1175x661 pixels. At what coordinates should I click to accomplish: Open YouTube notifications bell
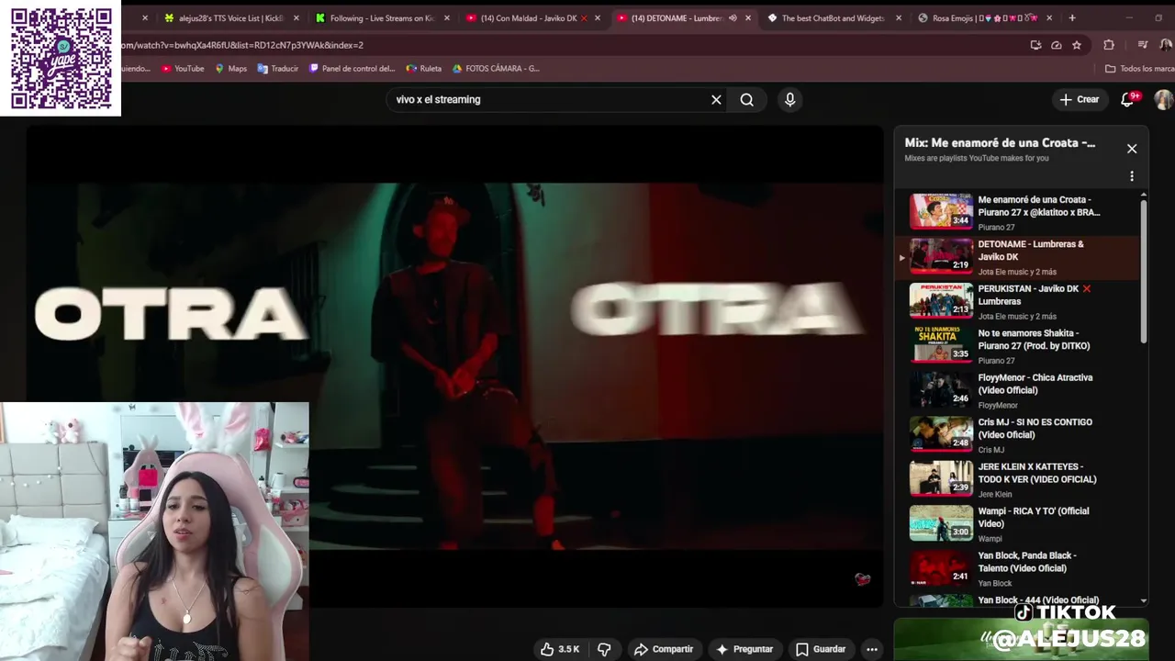point(1128,99)
